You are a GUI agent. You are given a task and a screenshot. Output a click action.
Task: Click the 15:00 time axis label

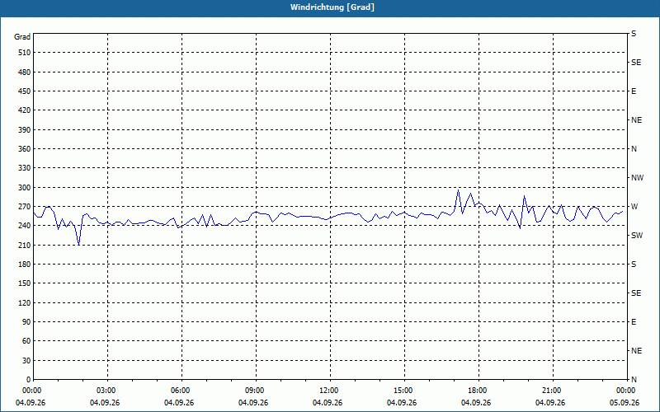tap(403, 391)
